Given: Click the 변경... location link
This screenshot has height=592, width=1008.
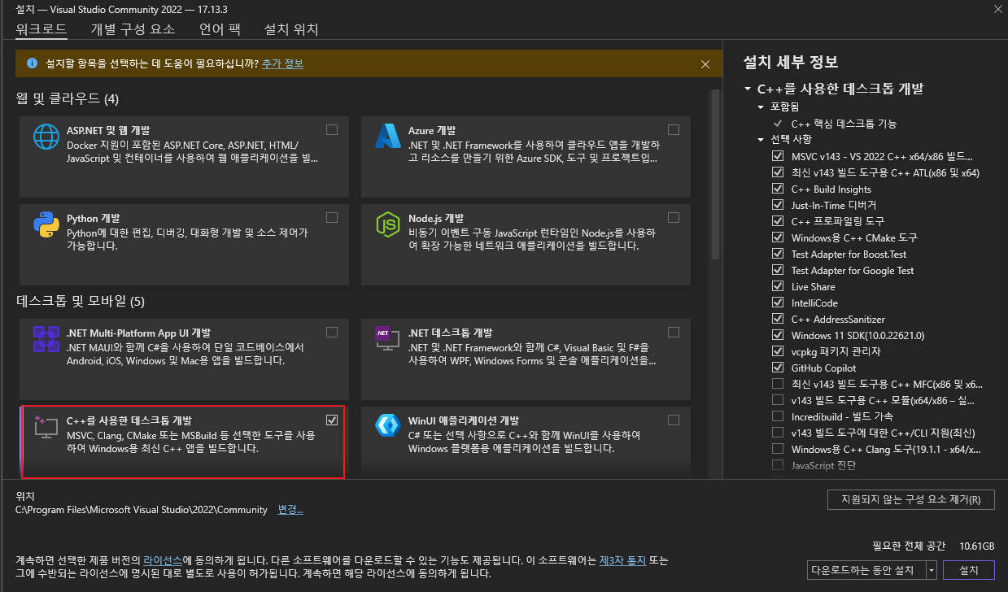Looking at the screenshot, I should pyautogui.click(x=290, y=510).
